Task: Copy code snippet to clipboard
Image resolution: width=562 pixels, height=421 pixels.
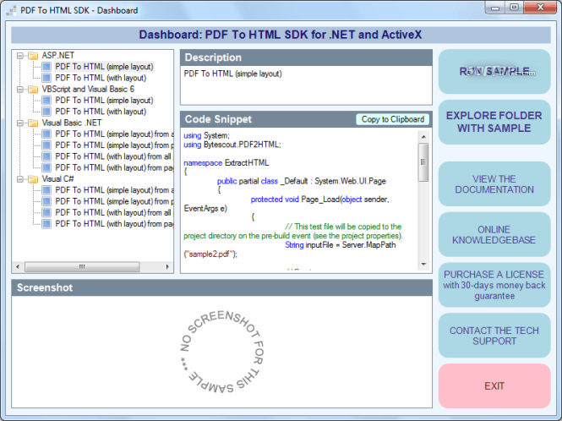Action: click(392, 119)
